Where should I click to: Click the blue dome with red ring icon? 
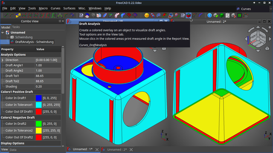(x=87, y=15)
